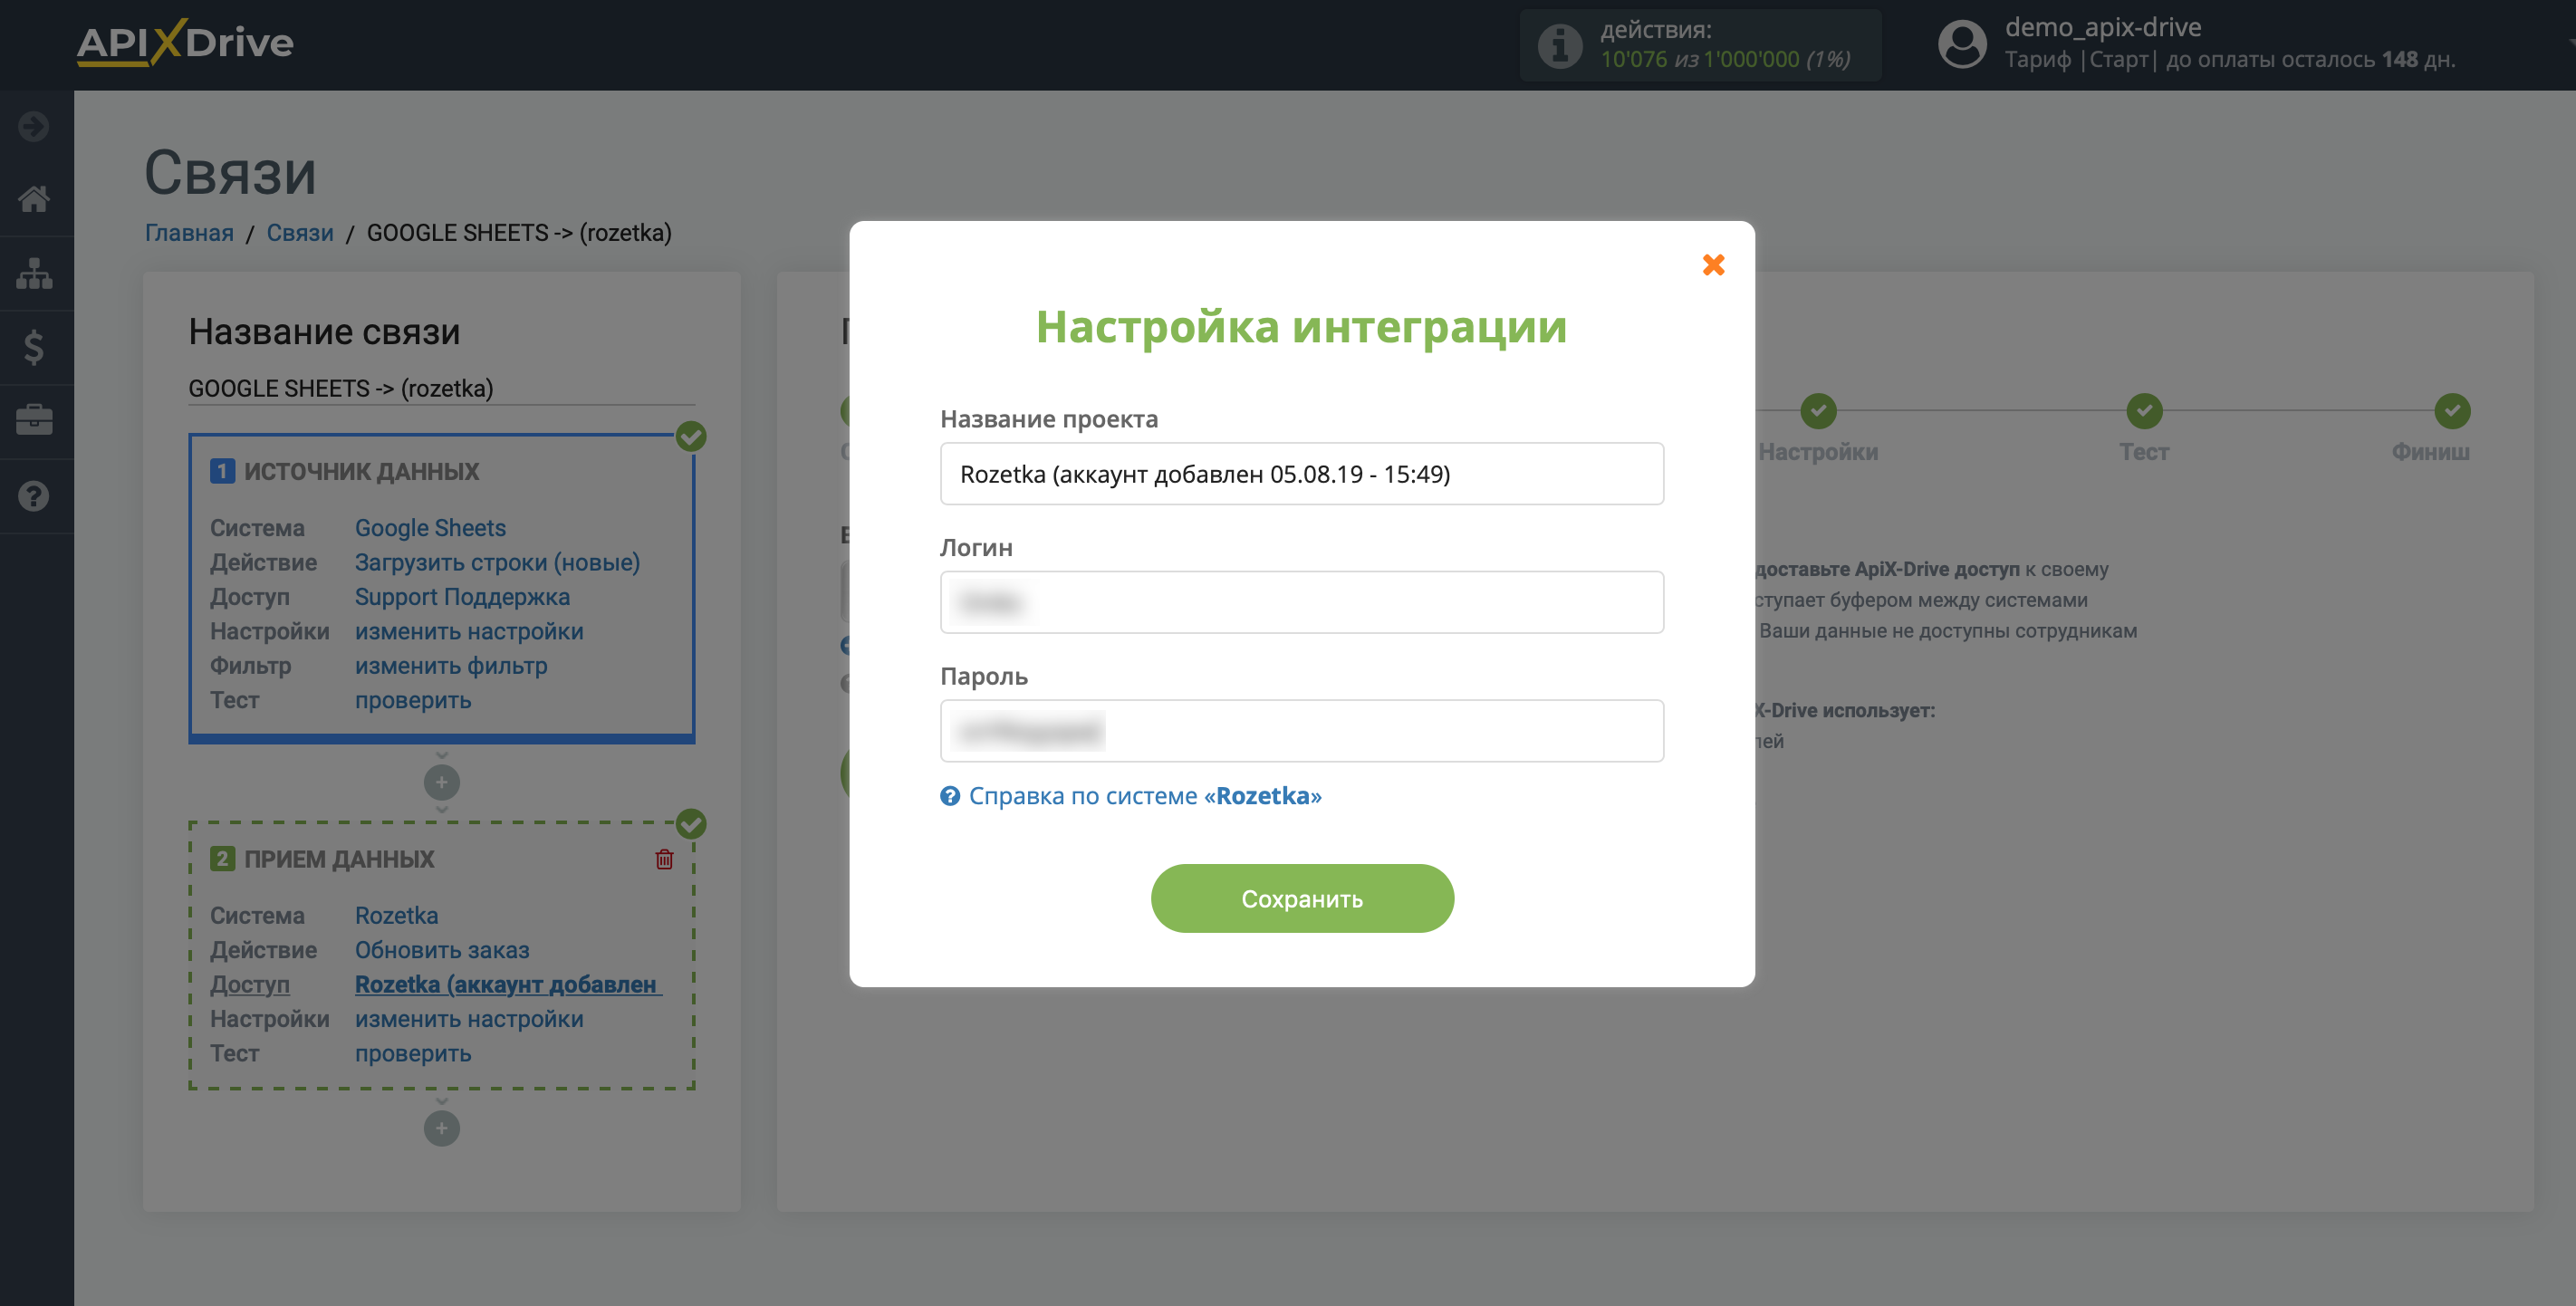
Task: Click the actions info icon in header
Action: click(1559, 45)
